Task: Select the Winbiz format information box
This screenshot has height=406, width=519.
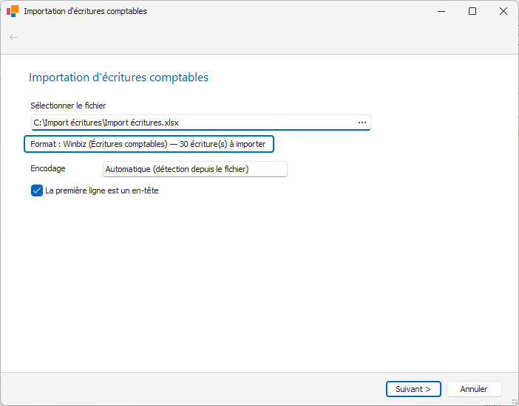Action: coord(149,144)
